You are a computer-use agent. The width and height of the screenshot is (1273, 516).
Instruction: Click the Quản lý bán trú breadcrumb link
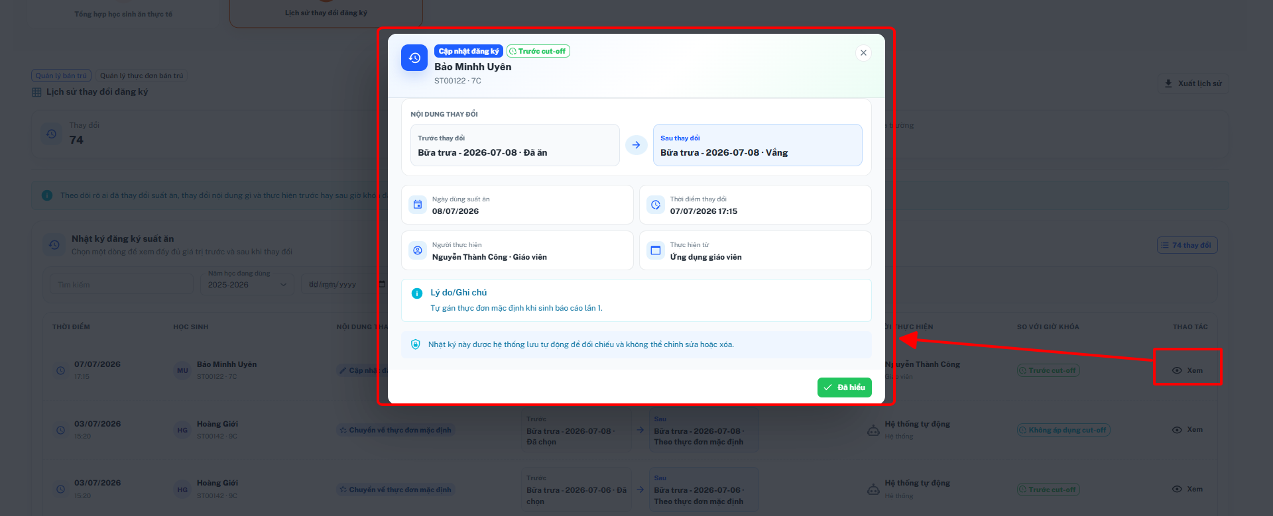(61, 76)
